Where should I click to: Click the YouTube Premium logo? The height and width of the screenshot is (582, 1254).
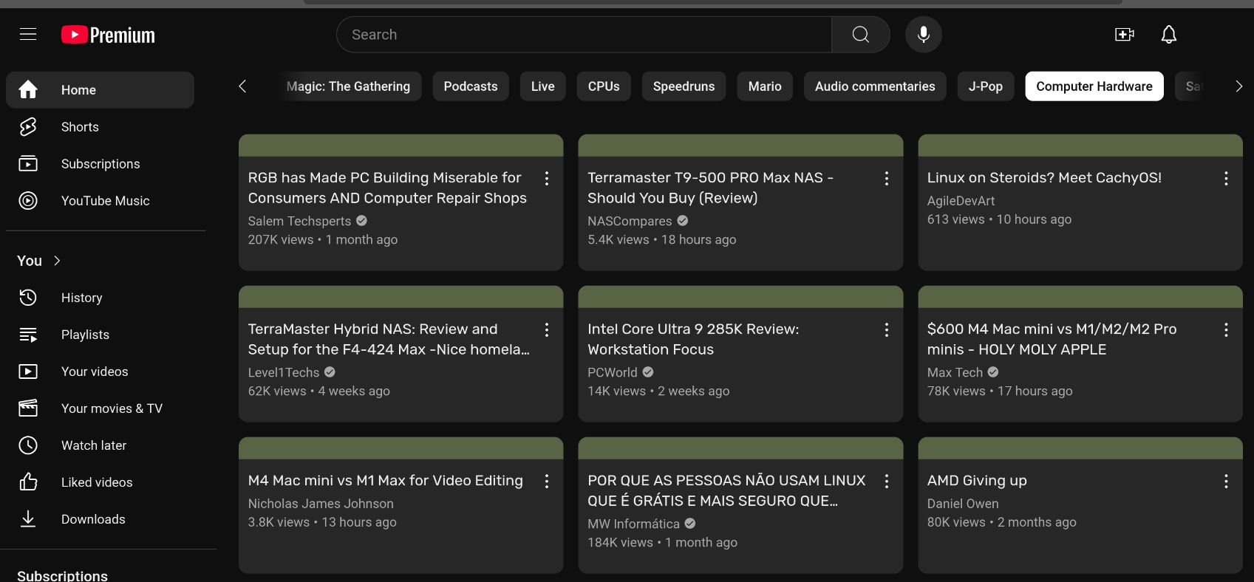pyautogui.click(x=108, y=35)
